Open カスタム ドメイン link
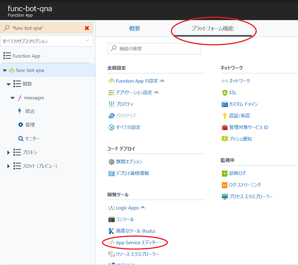298x265 pixels. click(x=244, y=104)
